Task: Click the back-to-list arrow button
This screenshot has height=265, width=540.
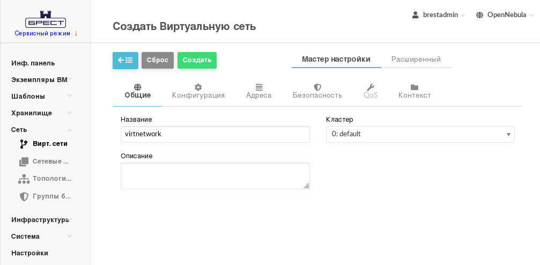Action: click(x=125, y=60)
